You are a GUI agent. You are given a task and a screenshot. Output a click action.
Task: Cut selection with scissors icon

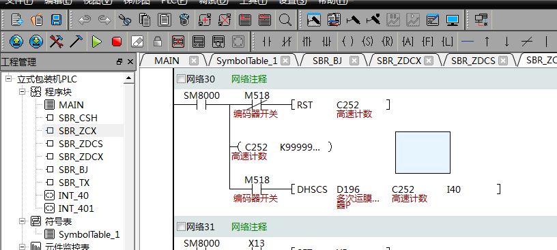click(125, 20)
